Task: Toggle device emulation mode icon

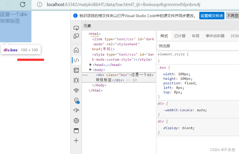Action: pos(76,36)
